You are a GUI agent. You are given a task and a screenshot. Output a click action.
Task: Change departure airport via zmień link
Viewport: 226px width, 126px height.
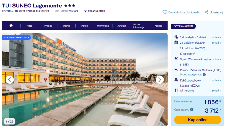[216, 59]
